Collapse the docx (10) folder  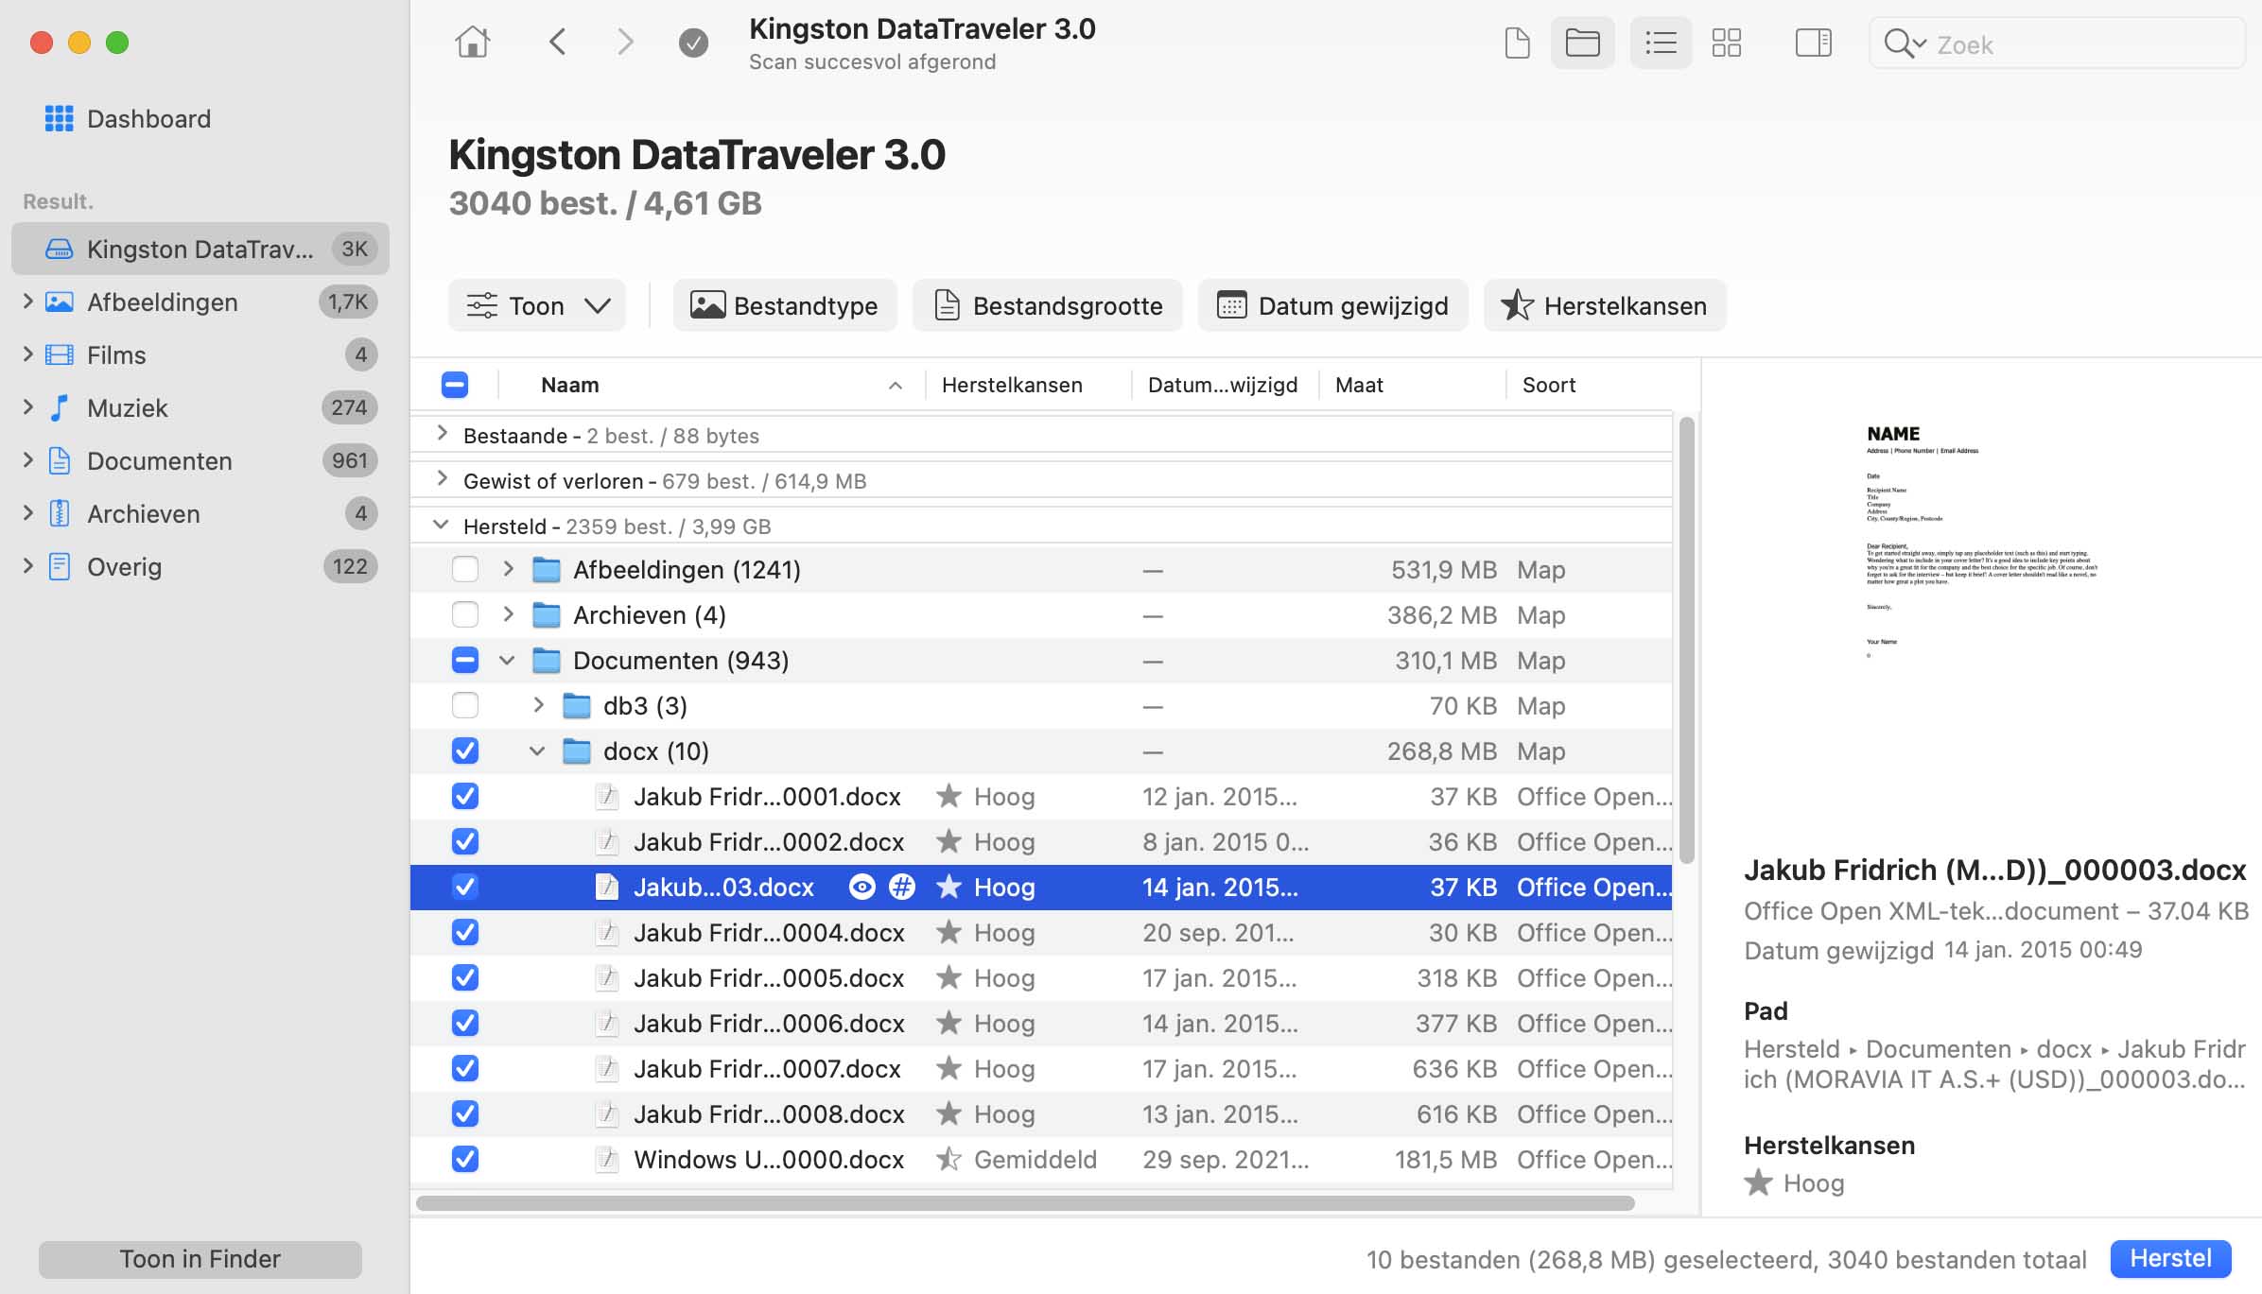click(537, 751)
